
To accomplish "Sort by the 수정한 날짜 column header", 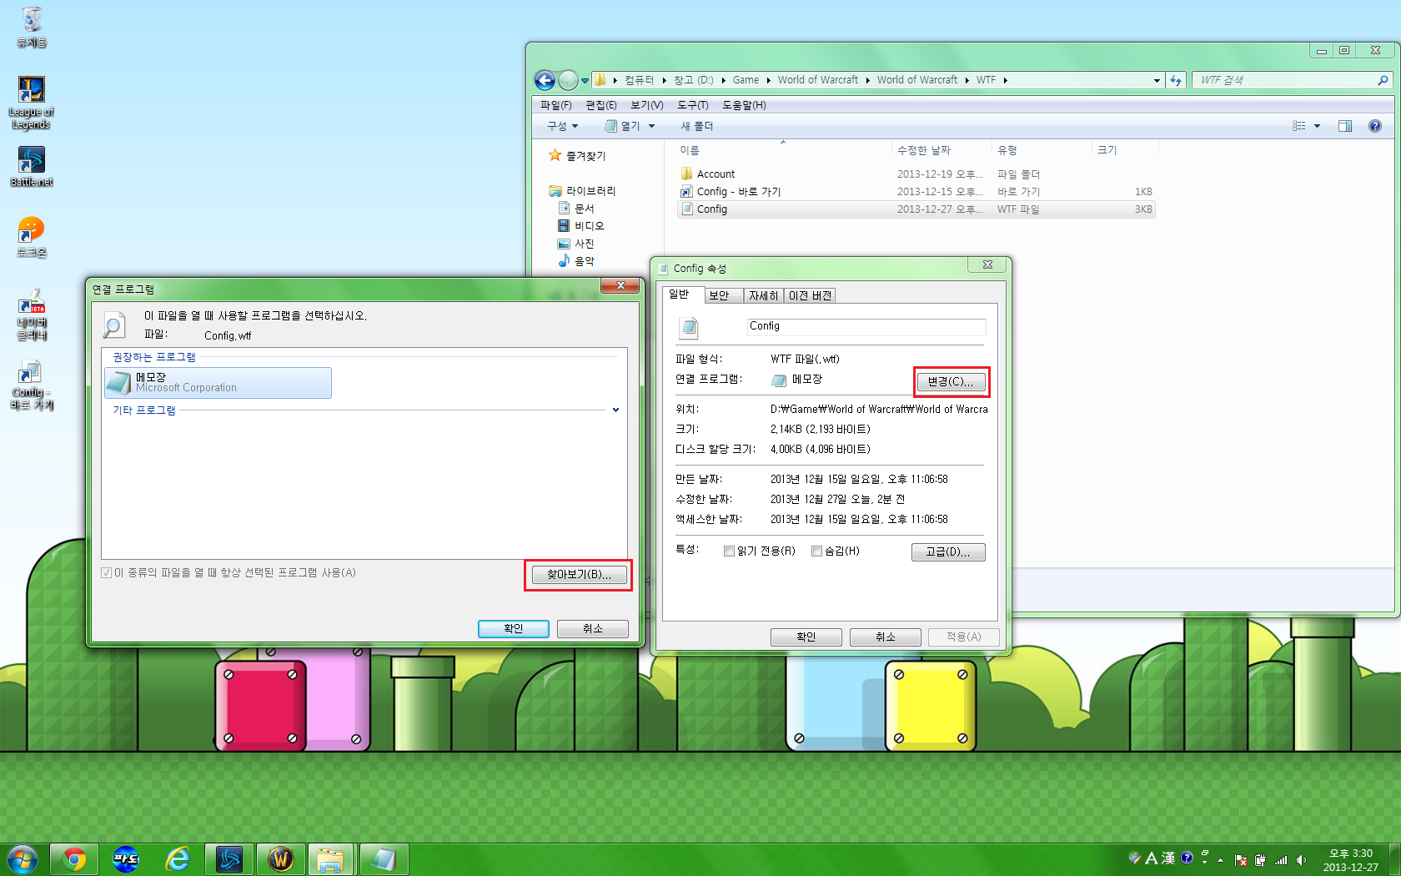I will tap(941, 150).
